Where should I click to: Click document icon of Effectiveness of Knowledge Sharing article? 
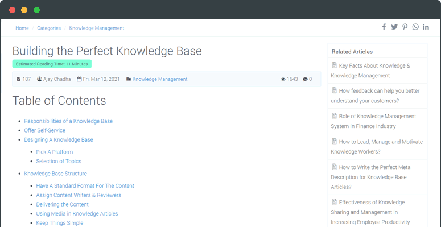point(335,202)
